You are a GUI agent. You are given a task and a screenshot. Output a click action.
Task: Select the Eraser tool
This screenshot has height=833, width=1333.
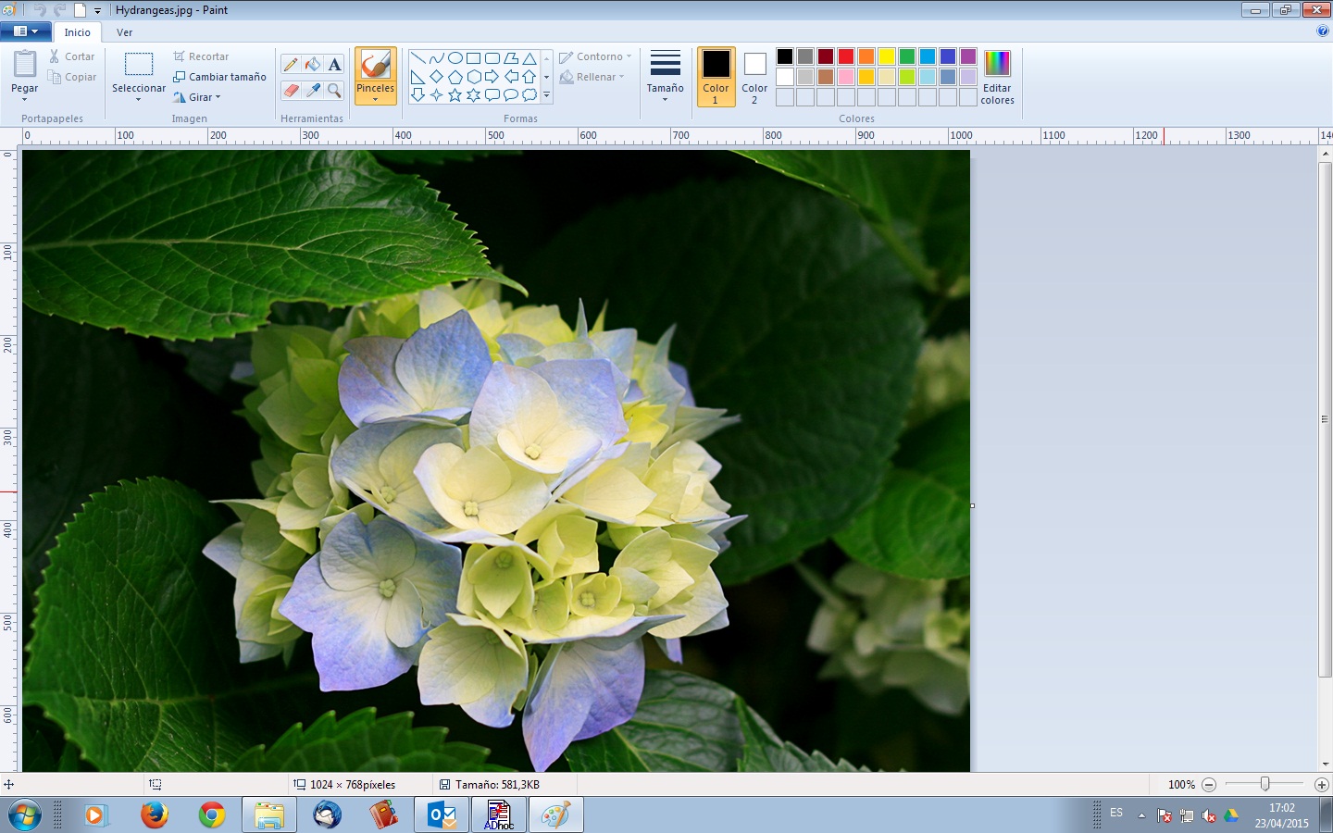[290, 90]
